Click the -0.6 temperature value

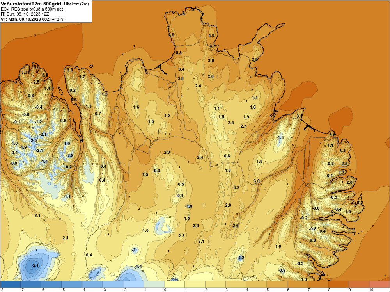click(x=26, y=114)
